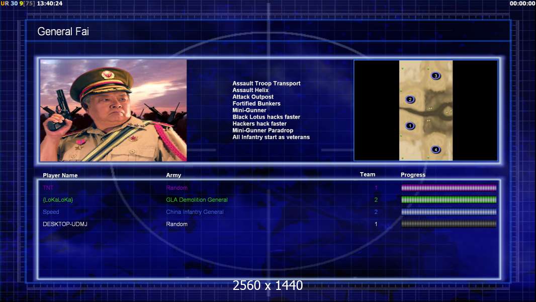The height and width of the screenshot is (302, 536).
Task: Click DESKTOP-UDMJ's dark progress bar
Action: click(x=449, y=224)
